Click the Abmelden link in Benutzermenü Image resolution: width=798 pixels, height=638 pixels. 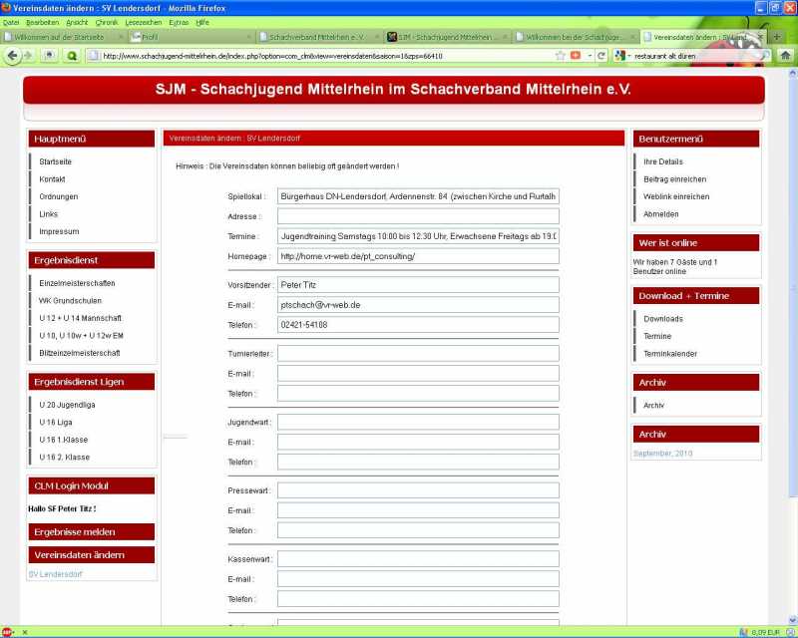660,214
